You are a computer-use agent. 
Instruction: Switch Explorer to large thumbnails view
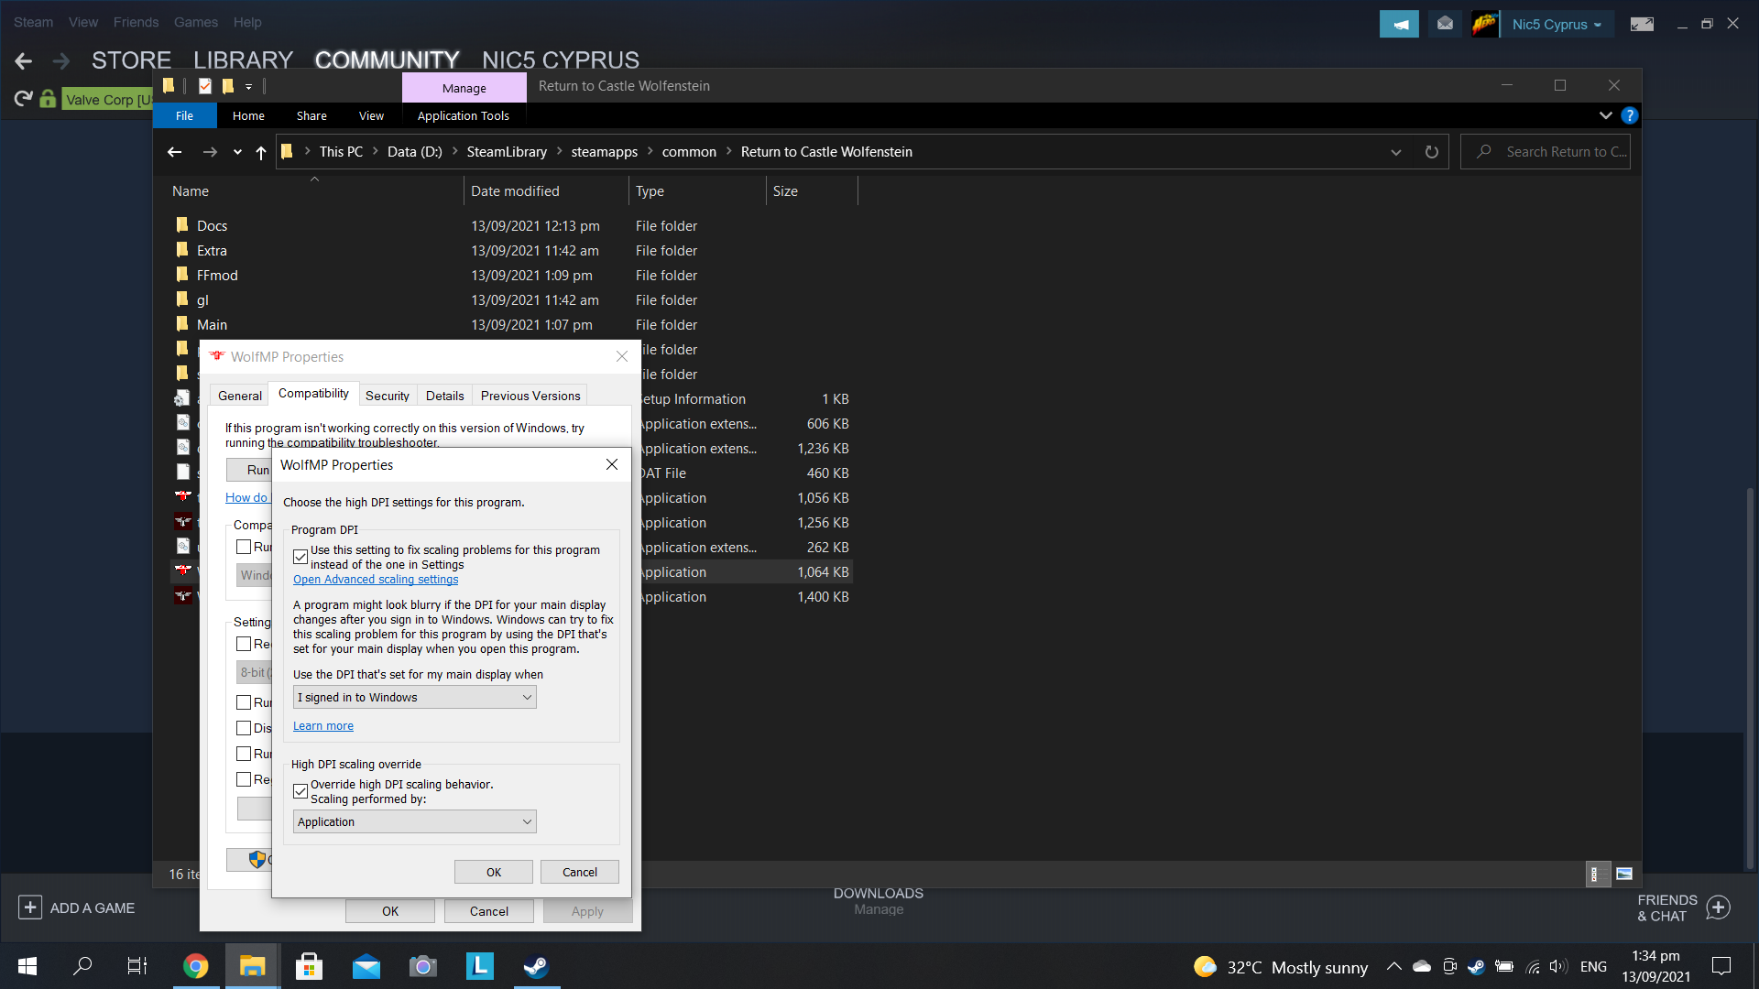pyautogui.click(x=1624, y=874)
